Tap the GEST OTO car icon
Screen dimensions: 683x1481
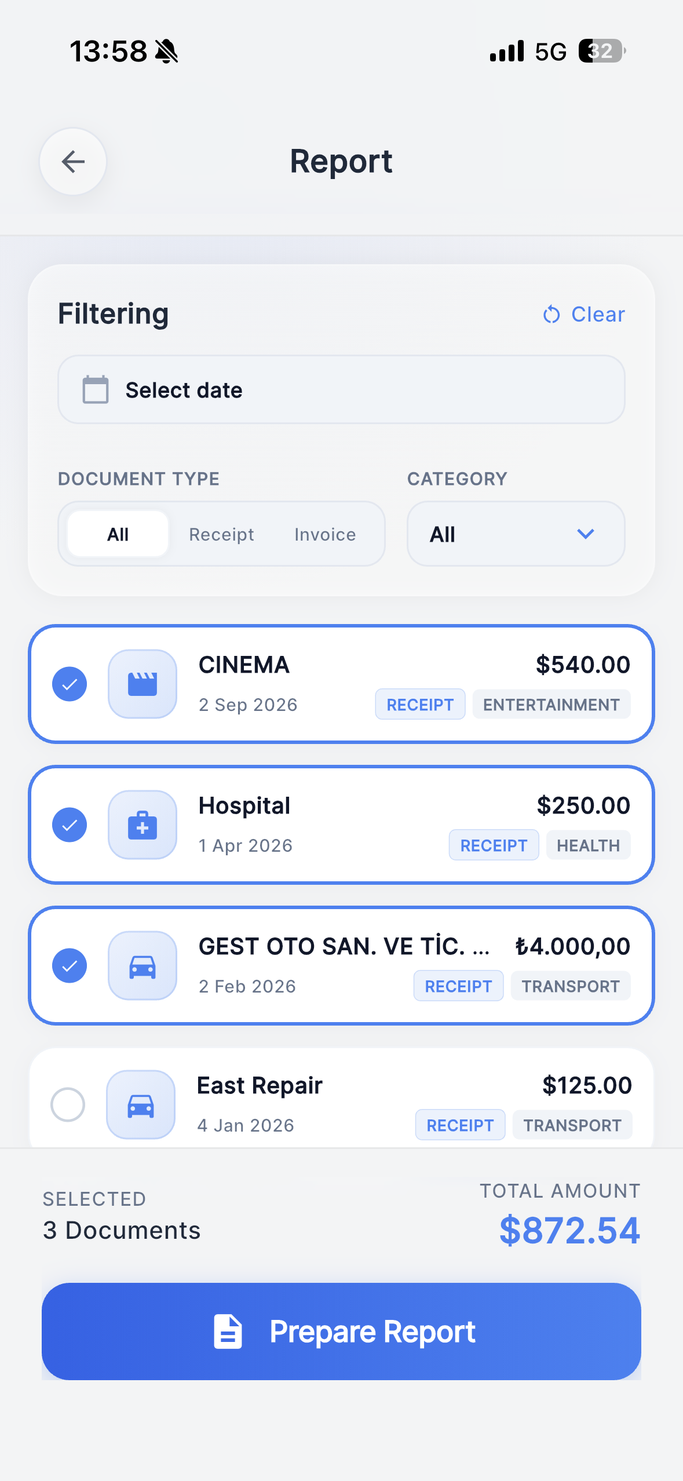[143, 965]
